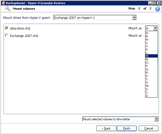The width and height of the screenshot is (162, 134).
Task: Select drive letter T: from list
Action: tap(152, 79)
